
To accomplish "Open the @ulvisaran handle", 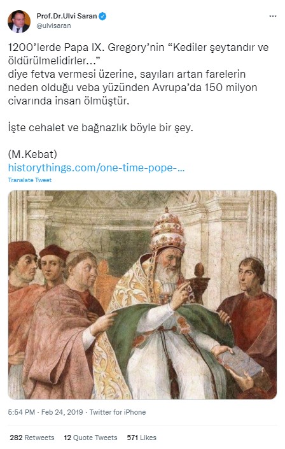I will click(53, 25).
